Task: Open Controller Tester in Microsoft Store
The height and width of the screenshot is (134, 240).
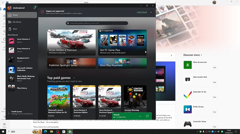Action: (200, 124)
